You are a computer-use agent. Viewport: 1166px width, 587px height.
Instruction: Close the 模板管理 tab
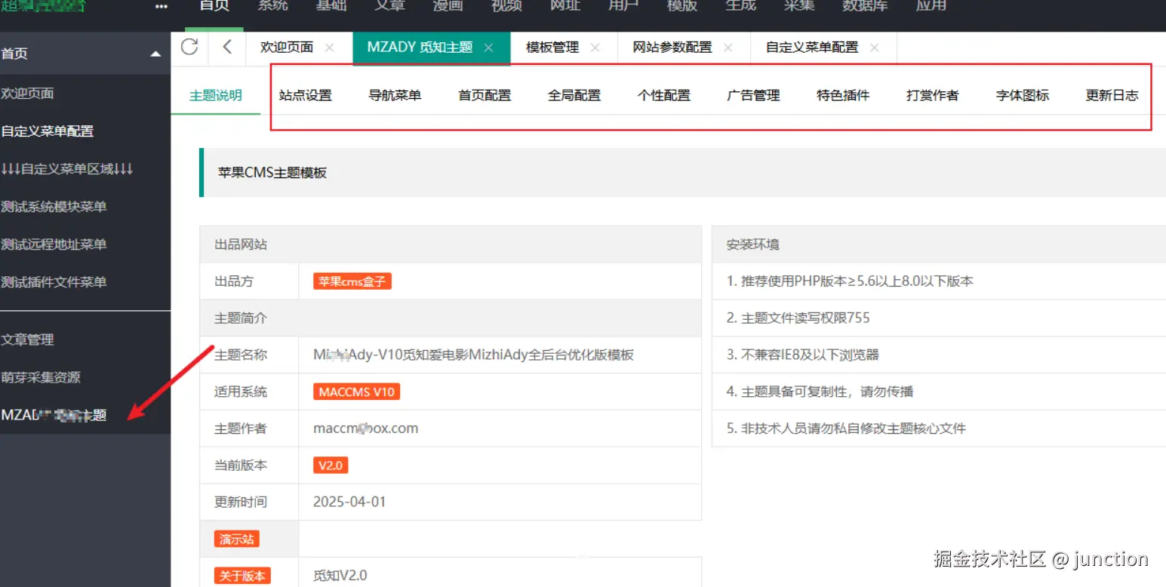[x=595, y=48]
